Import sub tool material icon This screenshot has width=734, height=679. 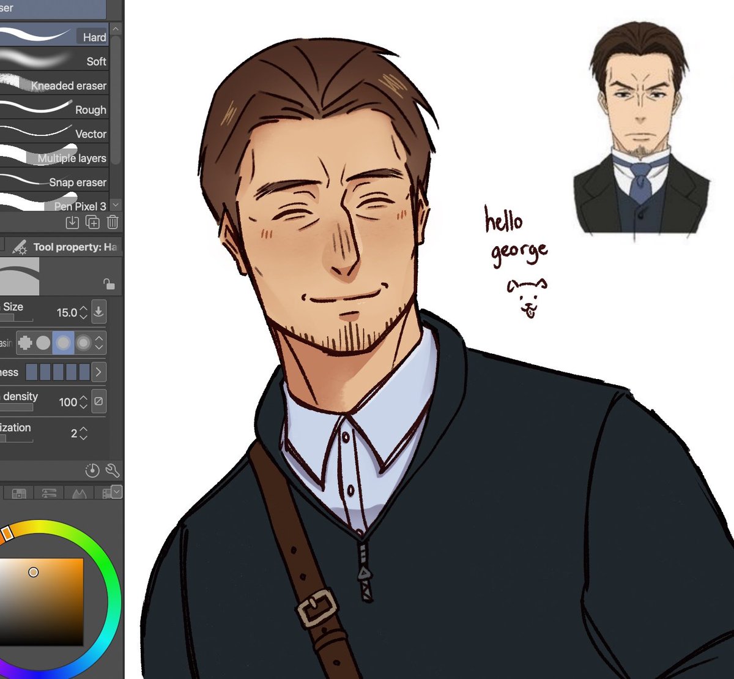coord(72,222)
